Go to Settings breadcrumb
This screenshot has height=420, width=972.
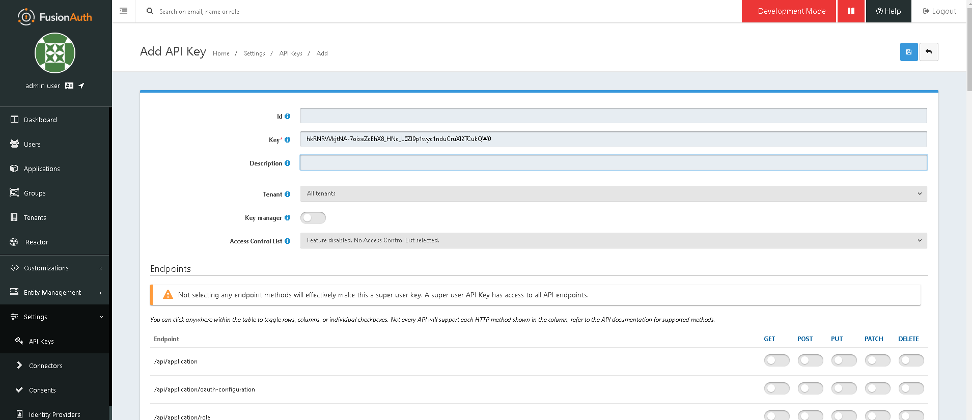tap(254, 53)
